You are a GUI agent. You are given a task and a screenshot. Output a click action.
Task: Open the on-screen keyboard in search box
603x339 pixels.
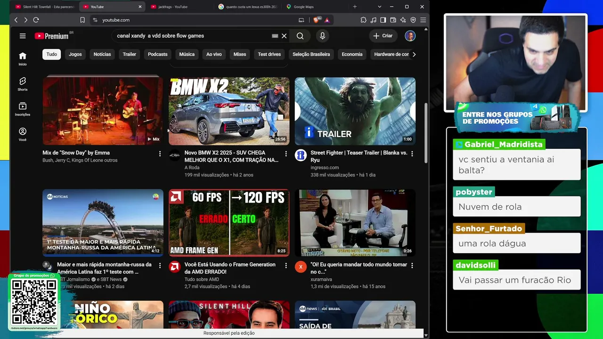tap(275, 36)
